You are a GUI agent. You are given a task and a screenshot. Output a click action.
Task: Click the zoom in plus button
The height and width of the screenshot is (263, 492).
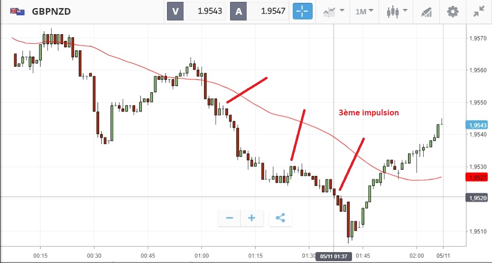252,218
